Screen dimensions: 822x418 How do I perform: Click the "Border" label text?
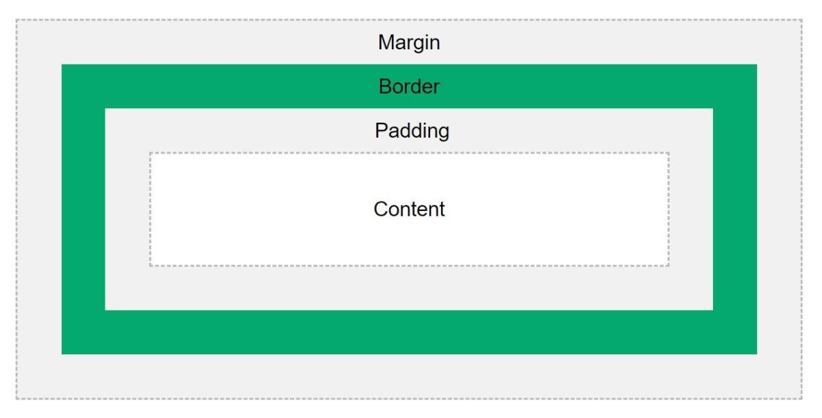pyautogui.click(x=409, y=87)
